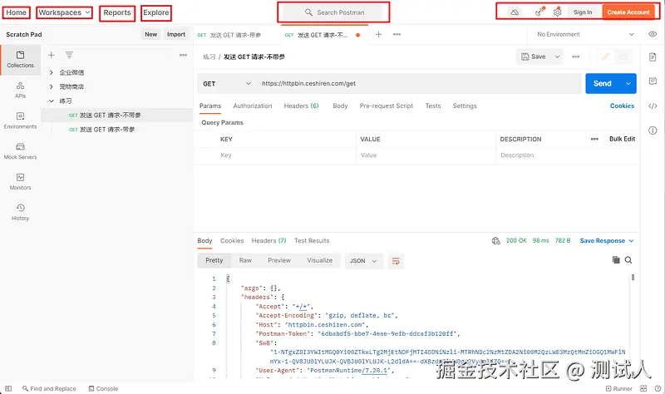Expand the 宠物商店 collection
Viewport: 665px width, 394px height.
[x=52, y=87]
